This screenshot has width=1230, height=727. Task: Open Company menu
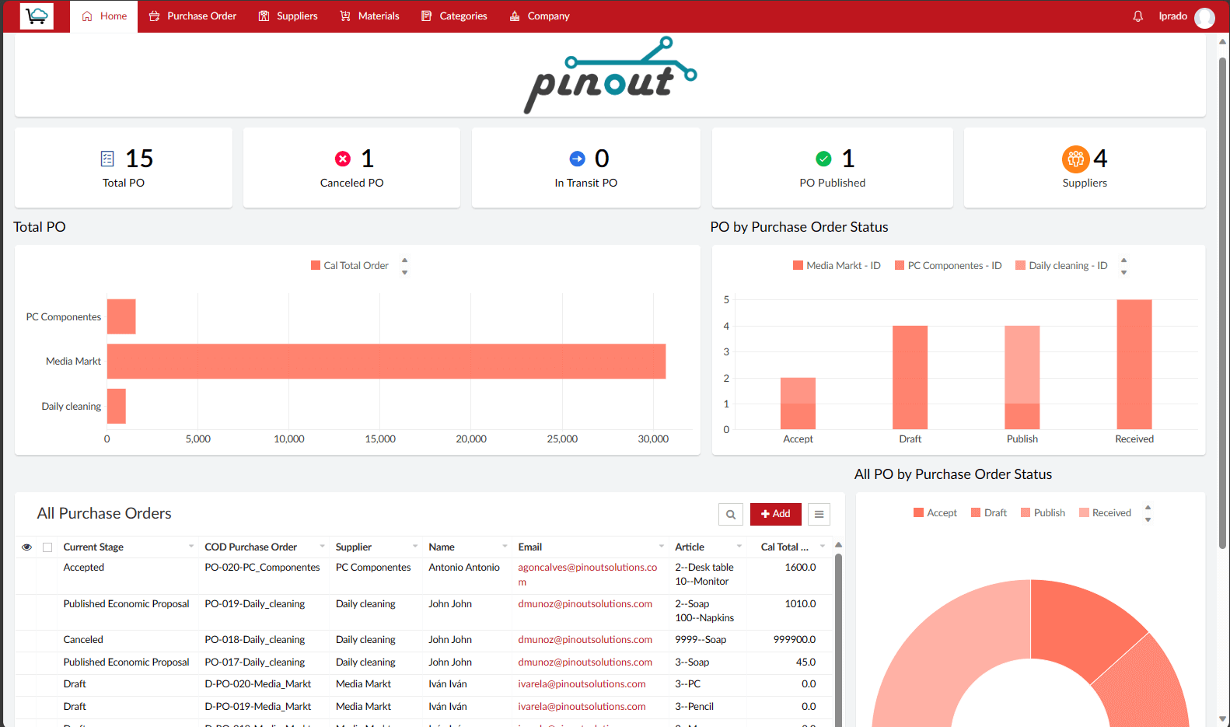click(540, 16)
